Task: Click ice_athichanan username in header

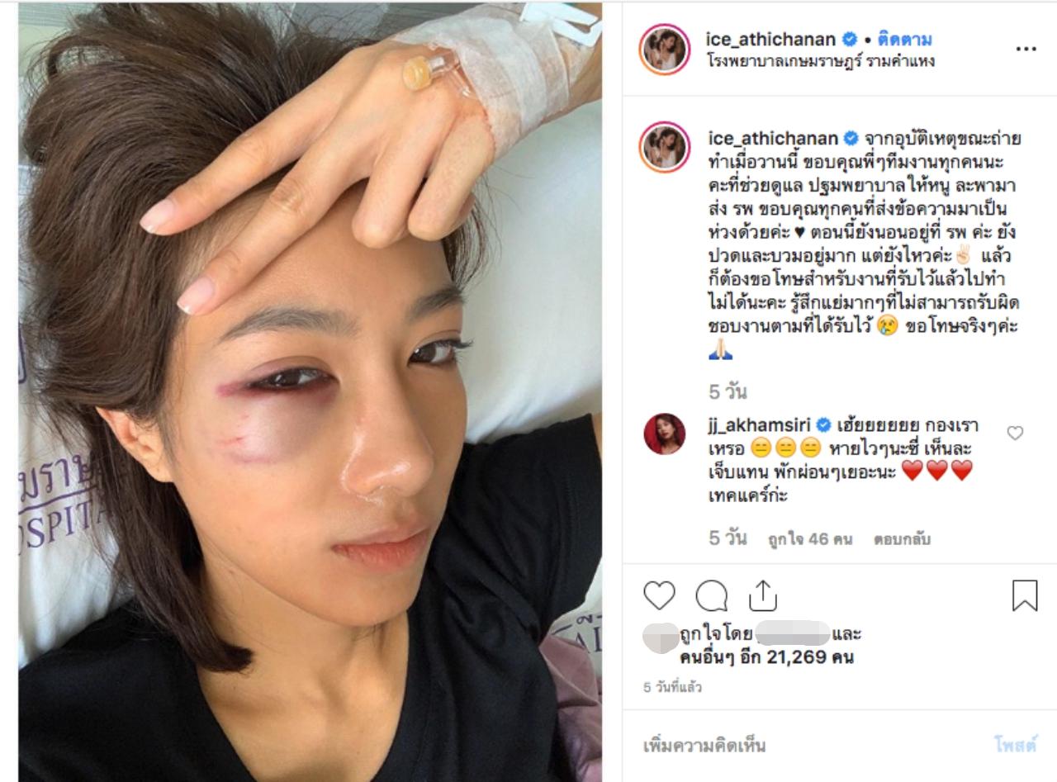Action: [772, 38]
